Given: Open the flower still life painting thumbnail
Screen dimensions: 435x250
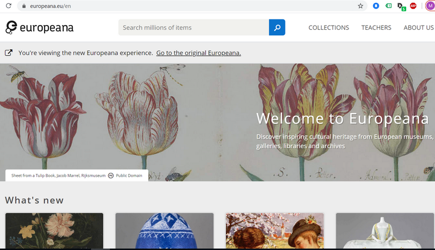Looking at the screenshot, I should point(54,230).
